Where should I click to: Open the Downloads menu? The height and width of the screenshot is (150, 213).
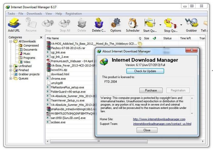(34, 14)
